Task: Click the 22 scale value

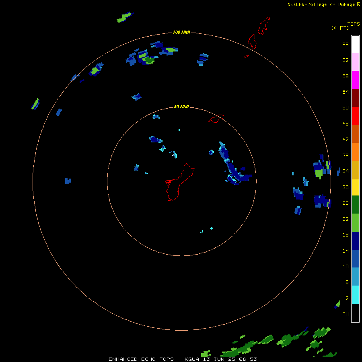Action: tap(346, 219)
